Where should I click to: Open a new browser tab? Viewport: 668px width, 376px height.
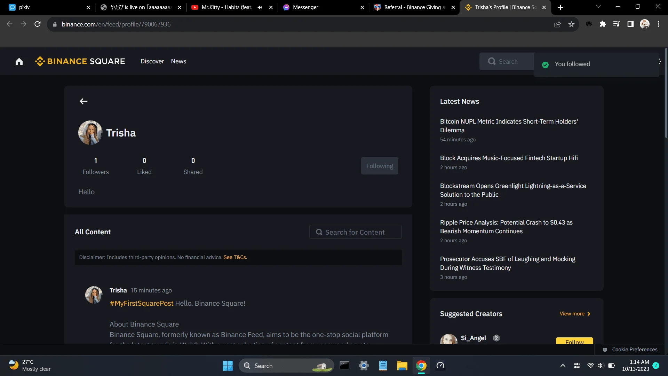(x=560, y=7)
